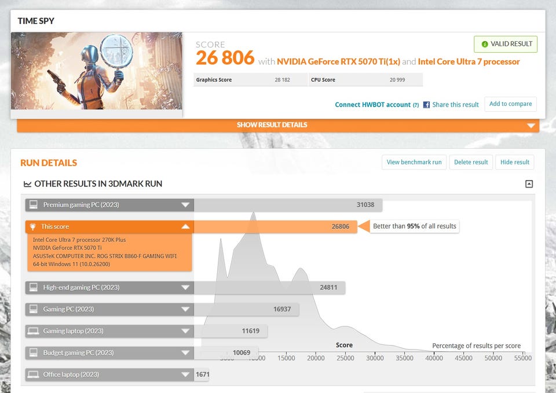Click the HWBOT help question mark icon

point(416,105)
